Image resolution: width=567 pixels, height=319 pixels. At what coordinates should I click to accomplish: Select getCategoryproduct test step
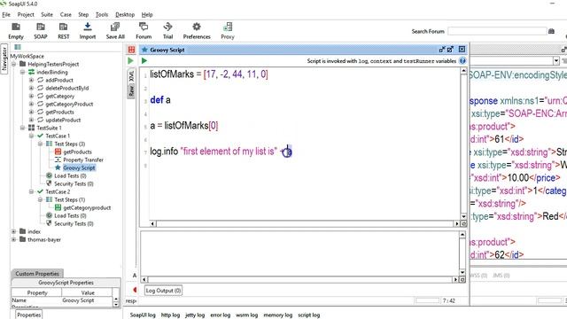pyautogui.click(x=87, y=207)
